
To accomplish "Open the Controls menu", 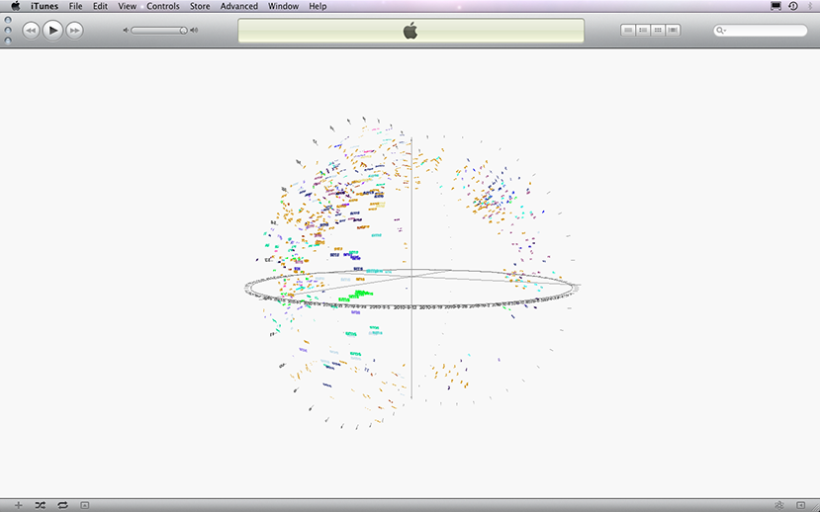I will (x=163, y=6).
